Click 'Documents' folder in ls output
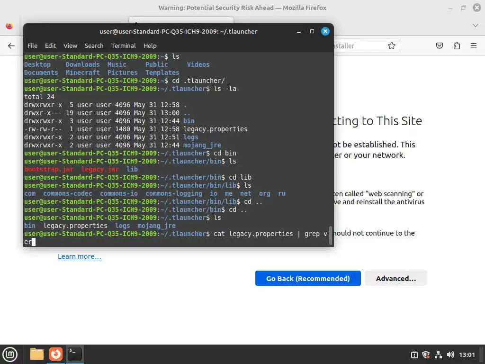485x364 pixels. 41,73
